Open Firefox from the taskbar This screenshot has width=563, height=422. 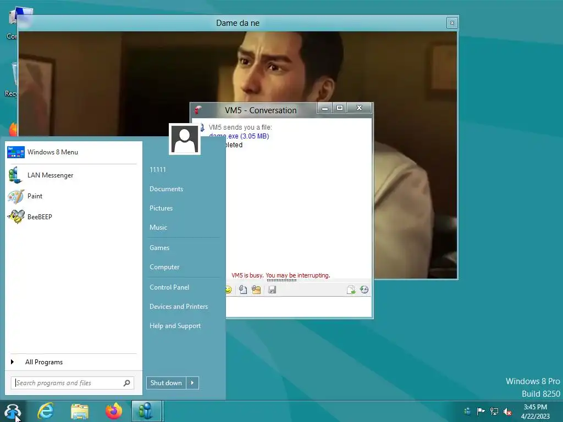pos(113,411)
